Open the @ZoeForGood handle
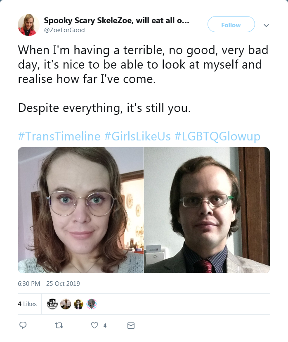This screenshot has width=288, height=342. point(64,30)
